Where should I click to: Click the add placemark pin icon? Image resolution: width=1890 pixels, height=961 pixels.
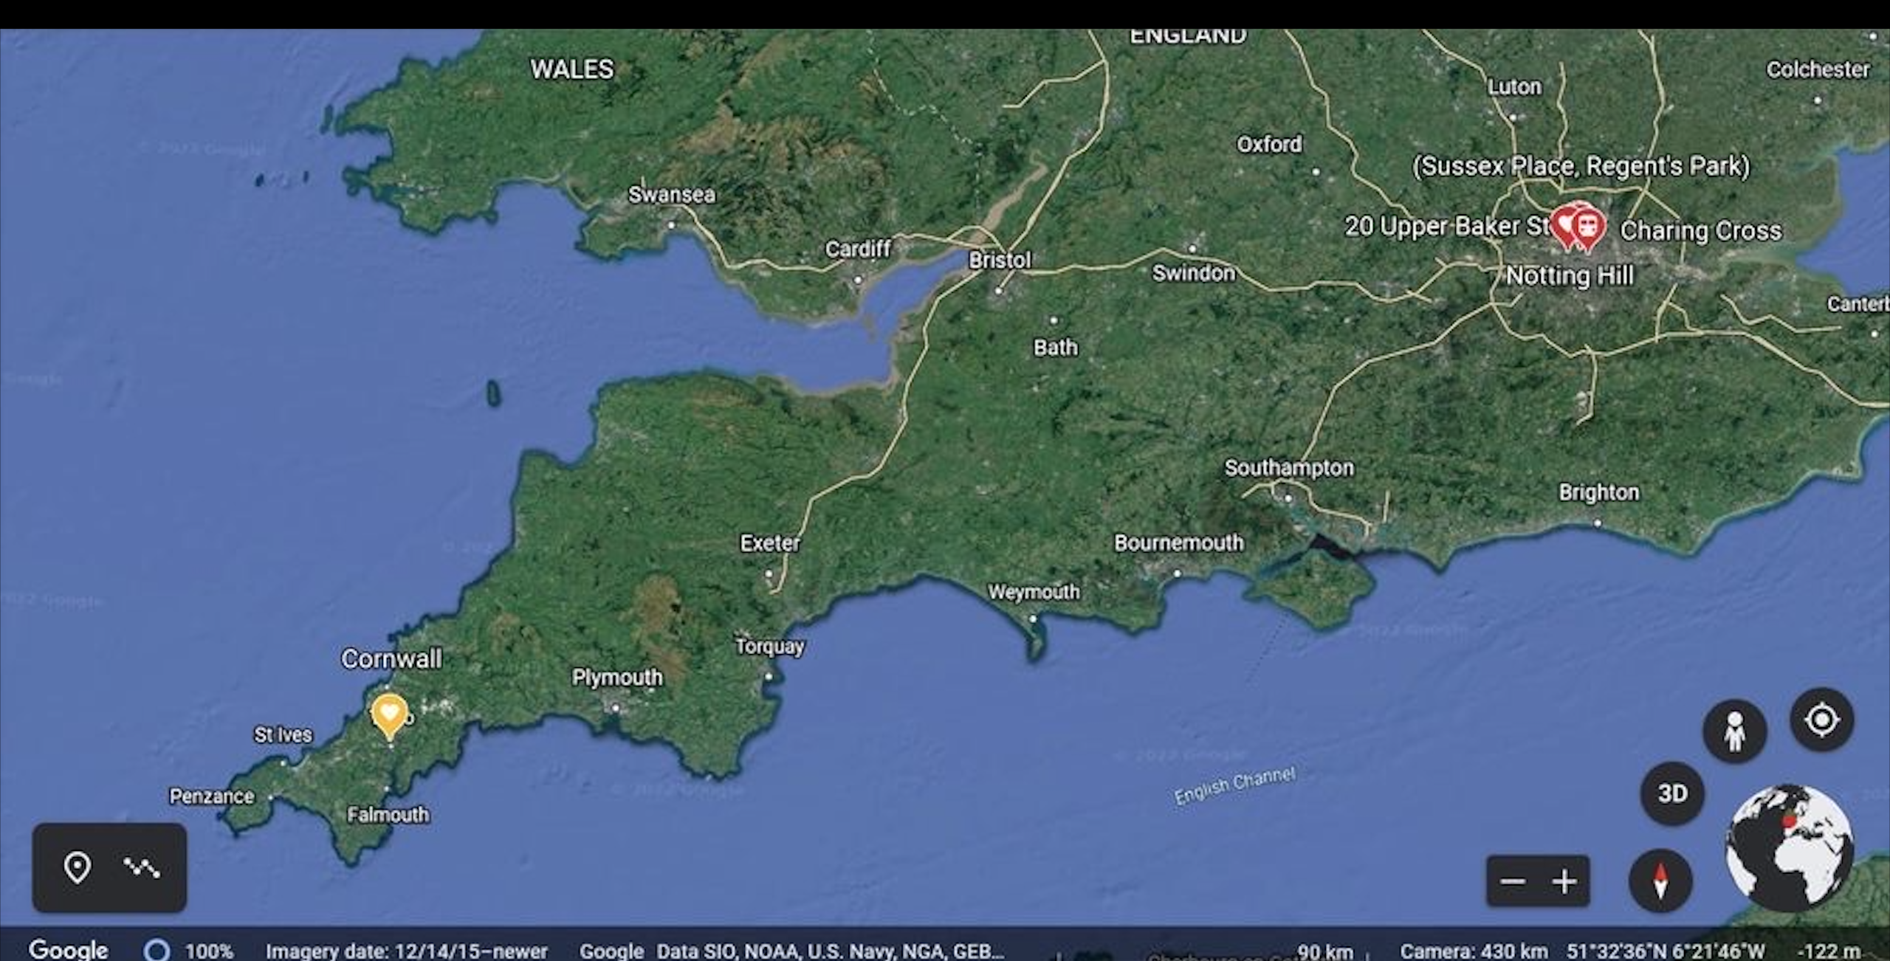click(77, 868)
